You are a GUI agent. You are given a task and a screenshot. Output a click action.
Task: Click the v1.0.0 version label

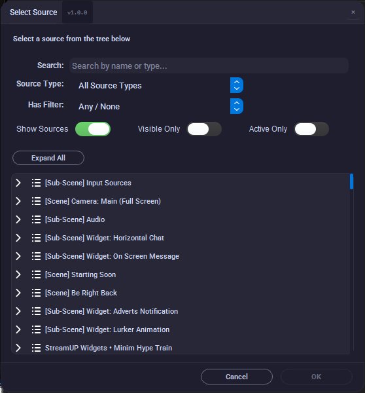(x=77, y=12)
